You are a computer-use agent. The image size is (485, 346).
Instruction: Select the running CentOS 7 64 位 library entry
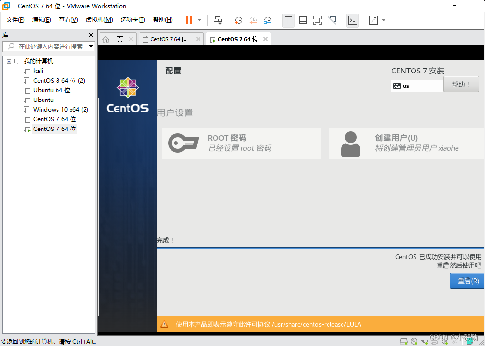point(55,129)
